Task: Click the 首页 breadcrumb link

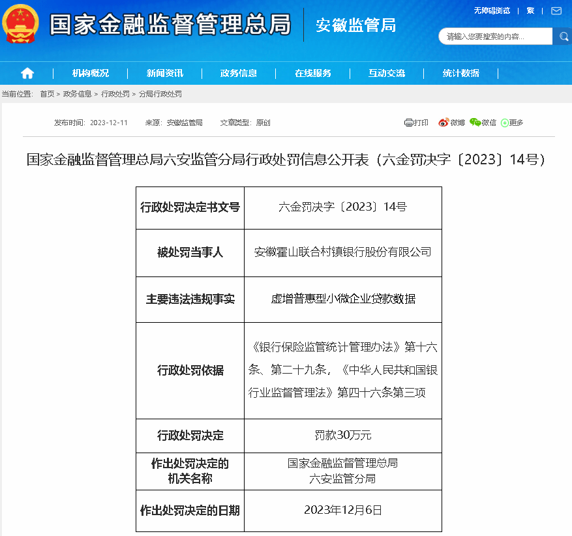Action: coord(47,94)
